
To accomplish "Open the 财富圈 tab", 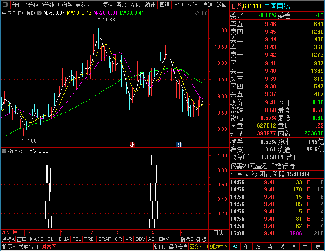I will pos(49,247).
